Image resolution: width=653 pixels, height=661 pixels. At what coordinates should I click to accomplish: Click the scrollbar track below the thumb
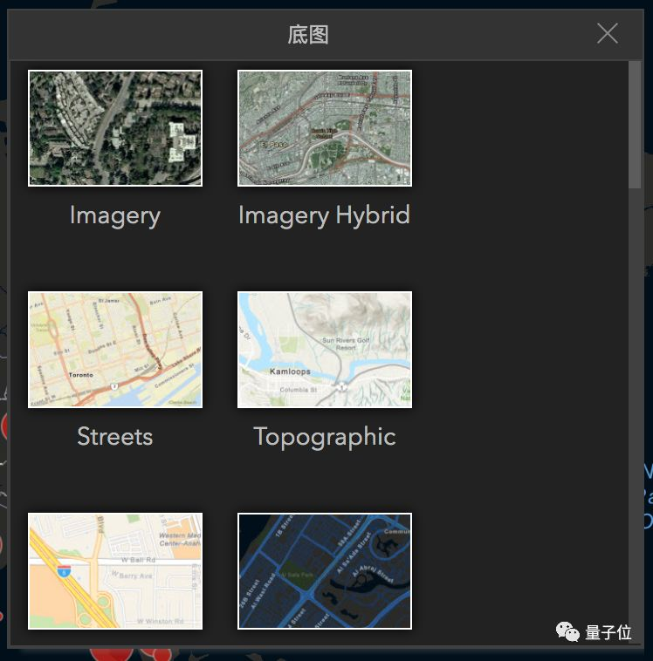click(x=635, y=392)
